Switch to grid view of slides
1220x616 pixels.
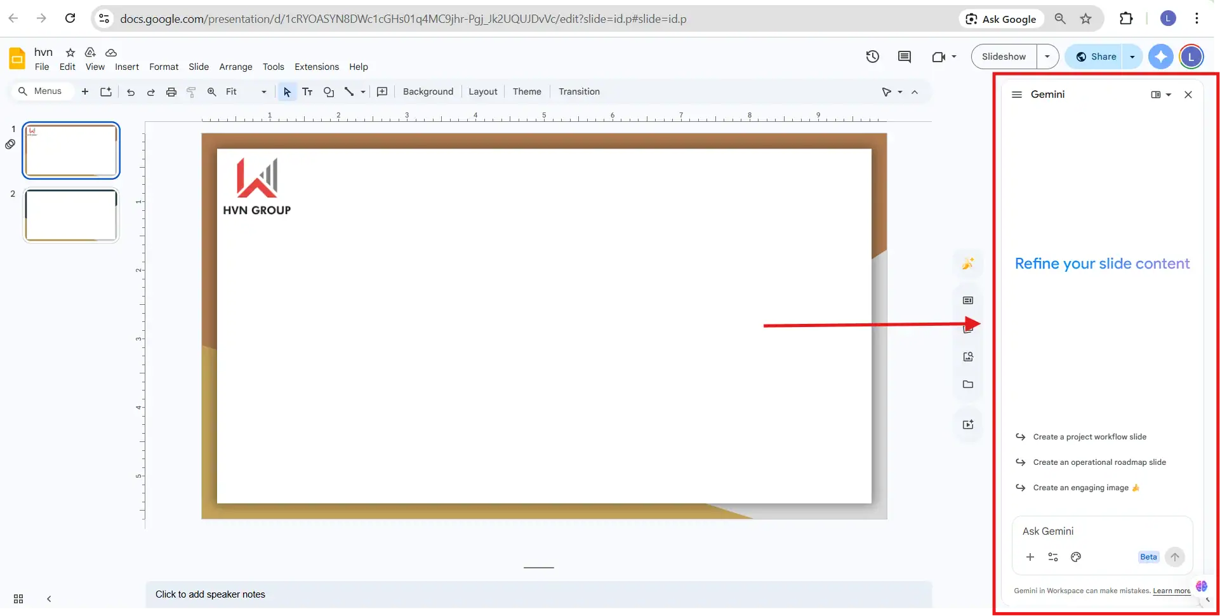[x=18, y=599]
